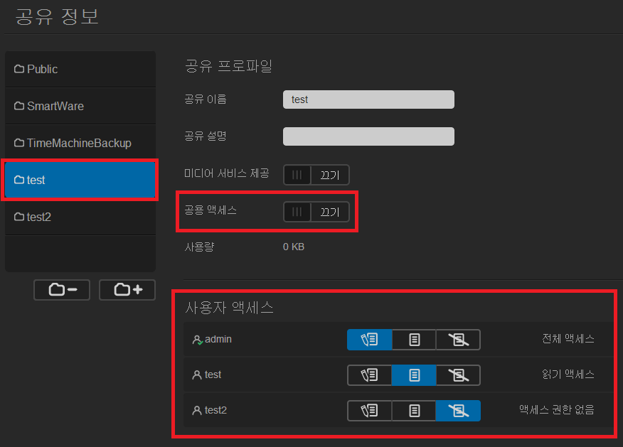The image size is (623, 447).
Task: Grant full access icon for test user
Action: coord(369,375)
